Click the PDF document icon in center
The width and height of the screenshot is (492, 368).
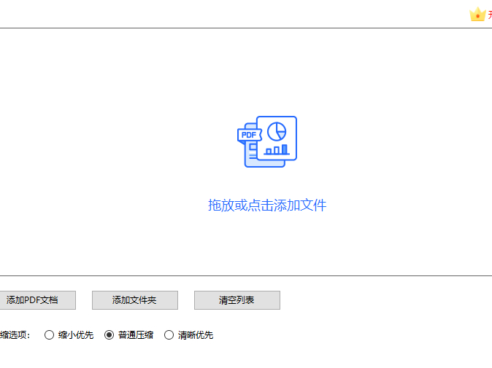pos(267,141)
